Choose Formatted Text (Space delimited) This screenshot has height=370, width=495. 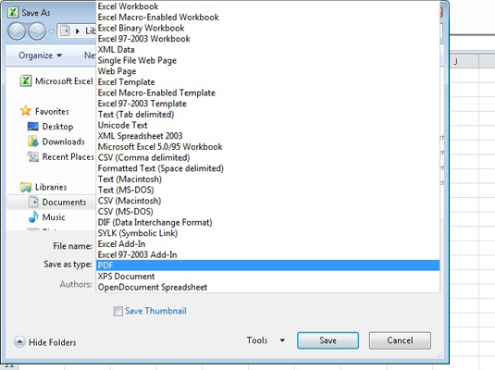[267, 168]
